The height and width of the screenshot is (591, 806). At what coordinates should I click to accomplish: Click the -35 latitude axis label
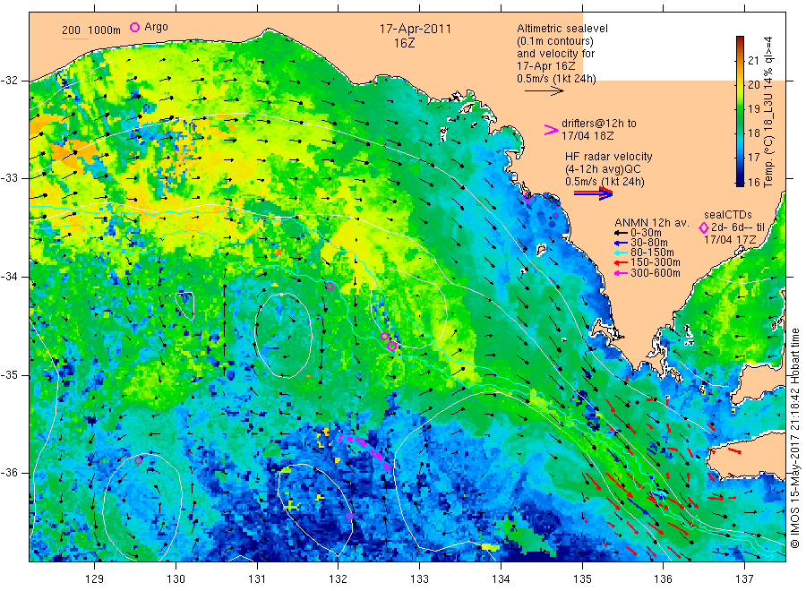coord(9,375)
